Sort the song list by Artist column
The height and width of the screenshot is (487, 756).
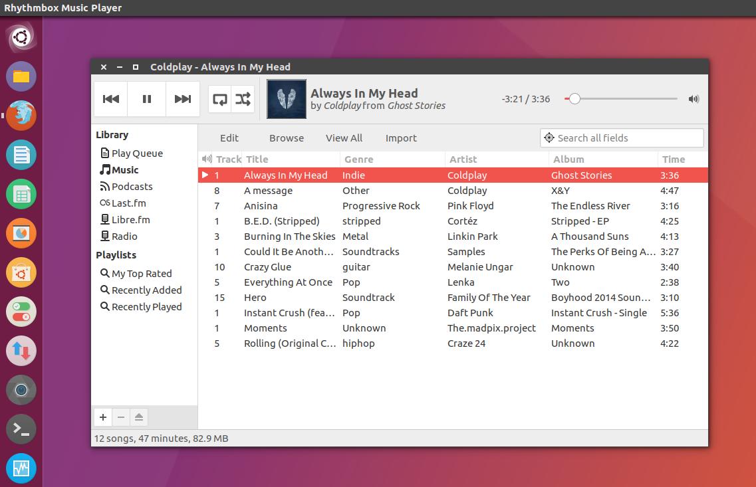[x=463, y=159]
